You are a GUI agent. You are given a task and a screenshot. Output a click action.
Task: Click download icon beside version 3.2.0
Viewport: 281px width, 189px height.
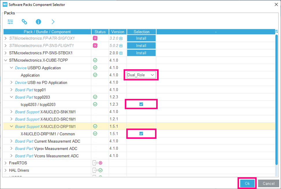121,38
